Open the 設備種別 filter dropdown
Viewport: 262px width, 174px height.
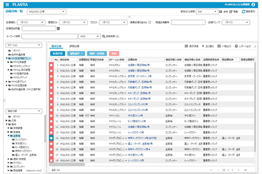pos(31,22)
